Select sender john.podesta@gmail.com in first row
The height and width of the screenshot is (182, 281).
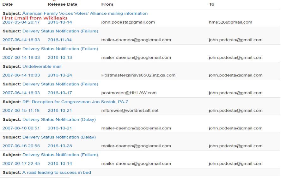[x=128, y=22]
